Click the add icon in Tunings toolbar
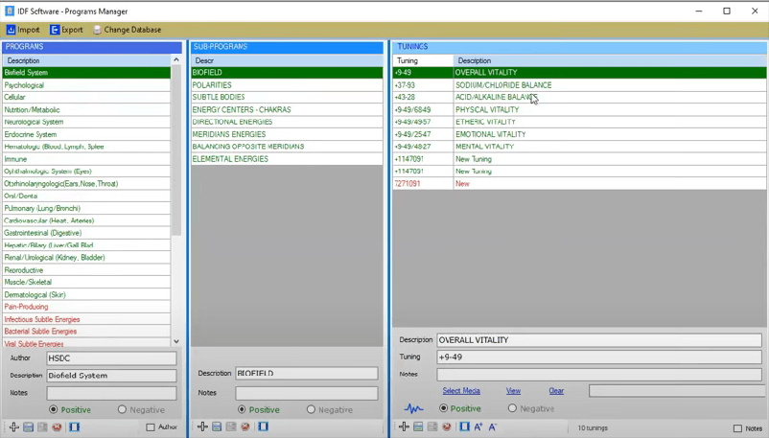The width and height of the screenshot is (769, 438). pos(404,427)
